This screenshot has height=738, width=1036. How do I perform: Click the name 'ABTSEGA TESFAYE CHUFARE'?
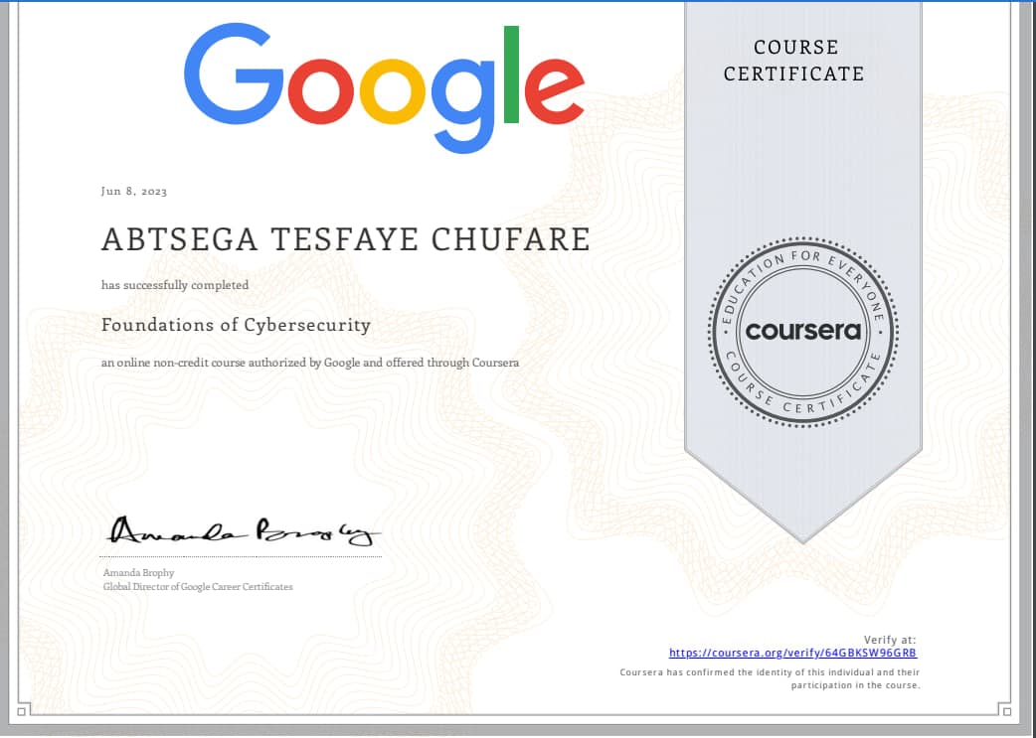346,239
